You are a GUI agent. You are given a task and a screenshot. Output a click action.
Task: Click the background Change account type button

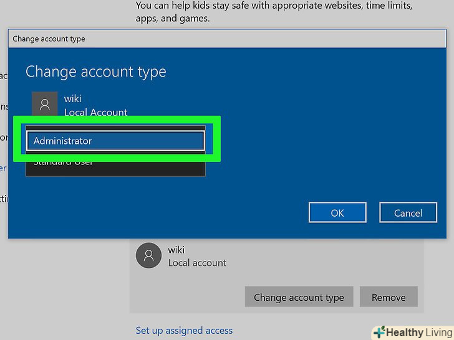coord(299,297)
